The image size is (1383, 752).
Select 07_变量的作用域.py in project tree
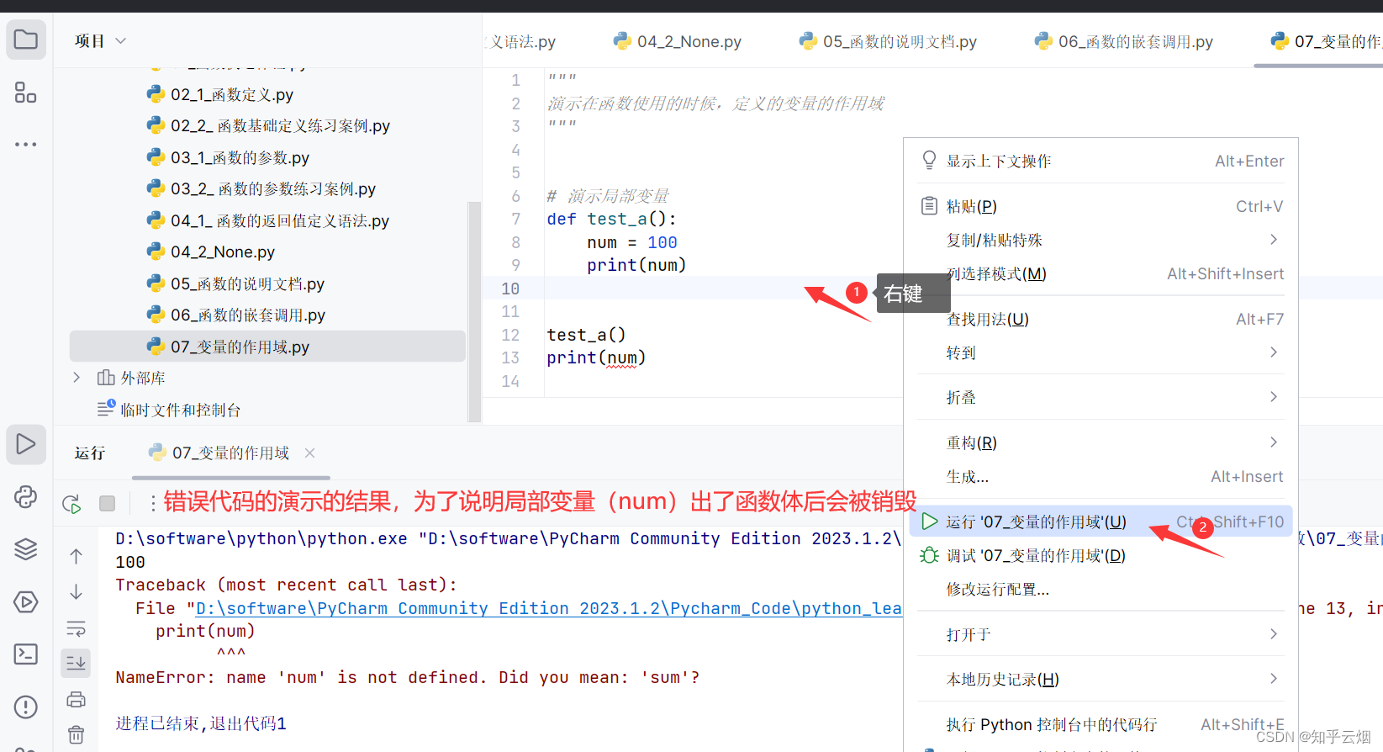(x=267, y=347)
